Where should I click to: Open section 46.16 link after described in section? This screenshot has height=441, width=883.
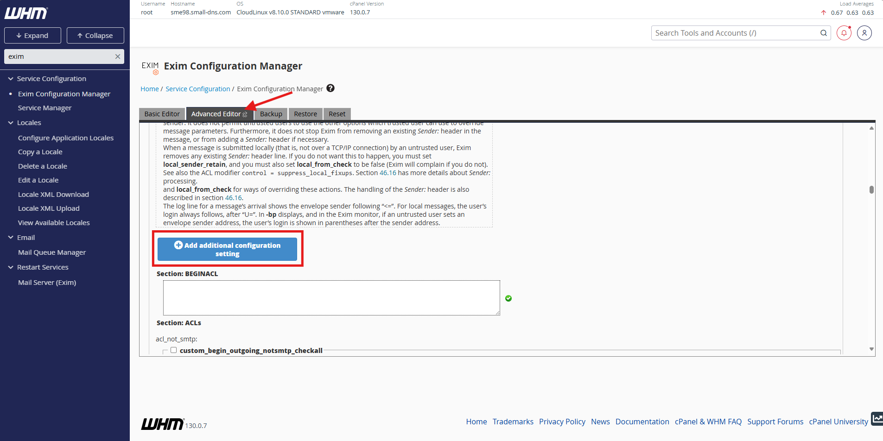[234, 198]
